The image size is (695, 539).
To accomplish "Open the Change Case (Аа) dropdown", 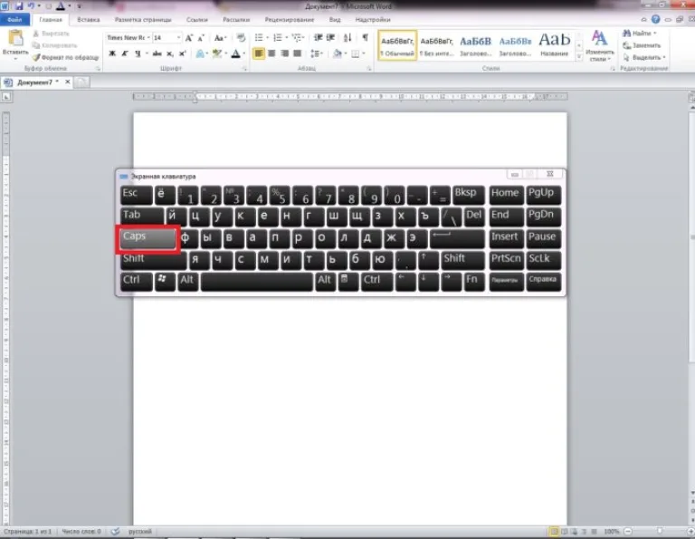I will click(220, 38).
